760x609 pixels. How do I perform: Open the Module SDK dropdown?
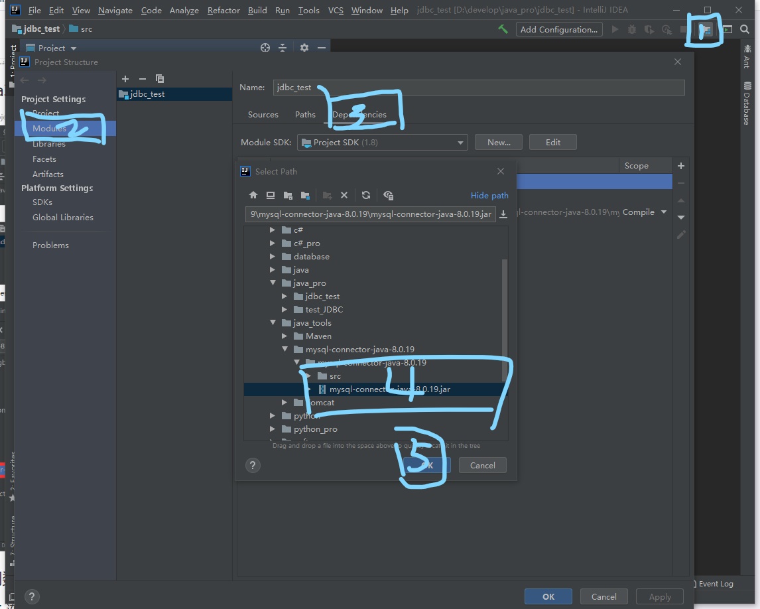(x=383, y=143)
